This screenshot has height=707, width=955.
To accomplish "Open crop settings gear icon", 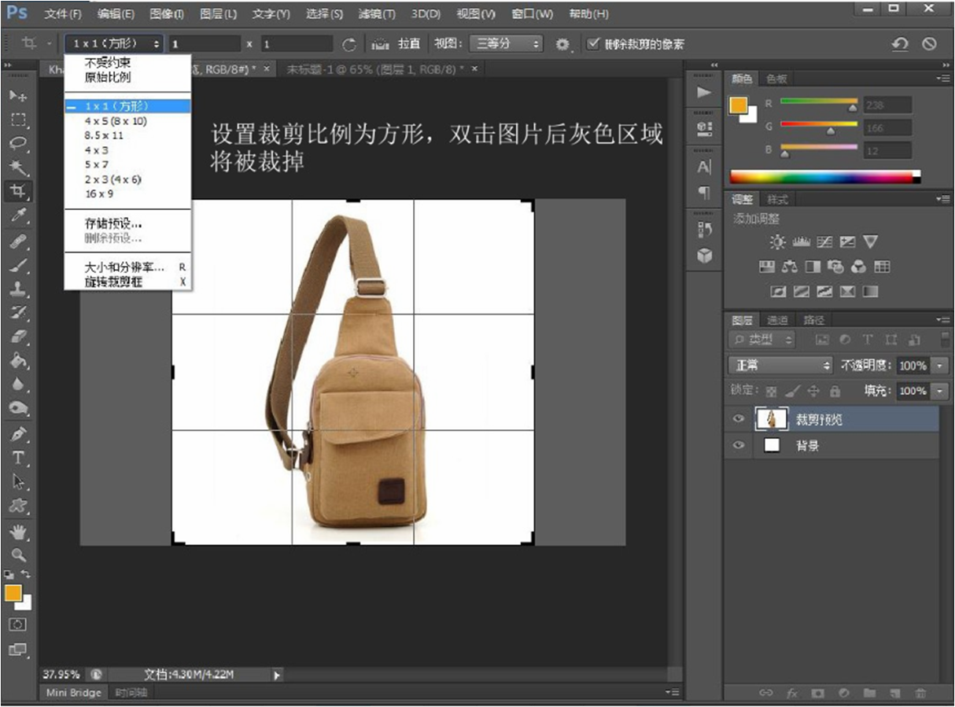I will tap(562, 44).
